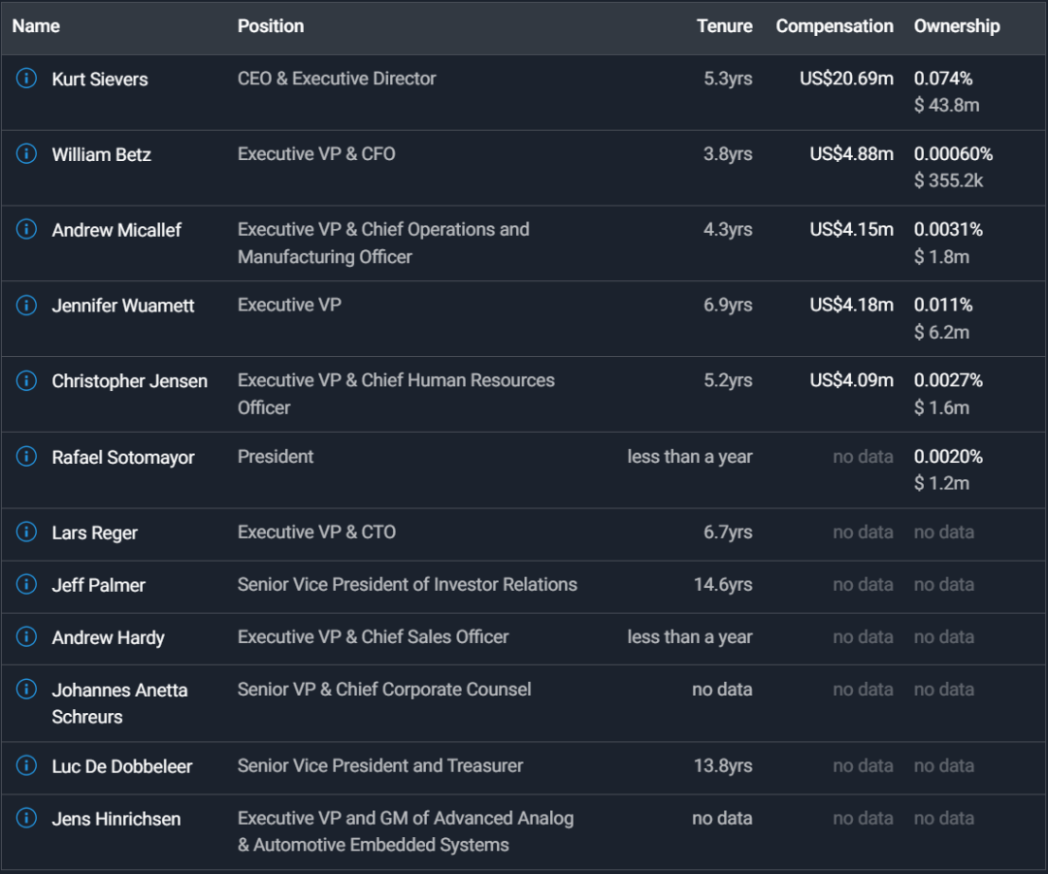Click the Compensation column header
Viewport: 1048px width, 874px height.
click(835, 26)
